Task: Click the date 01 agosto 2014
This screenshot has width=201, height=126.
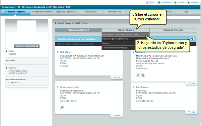Action: point(14,83)
